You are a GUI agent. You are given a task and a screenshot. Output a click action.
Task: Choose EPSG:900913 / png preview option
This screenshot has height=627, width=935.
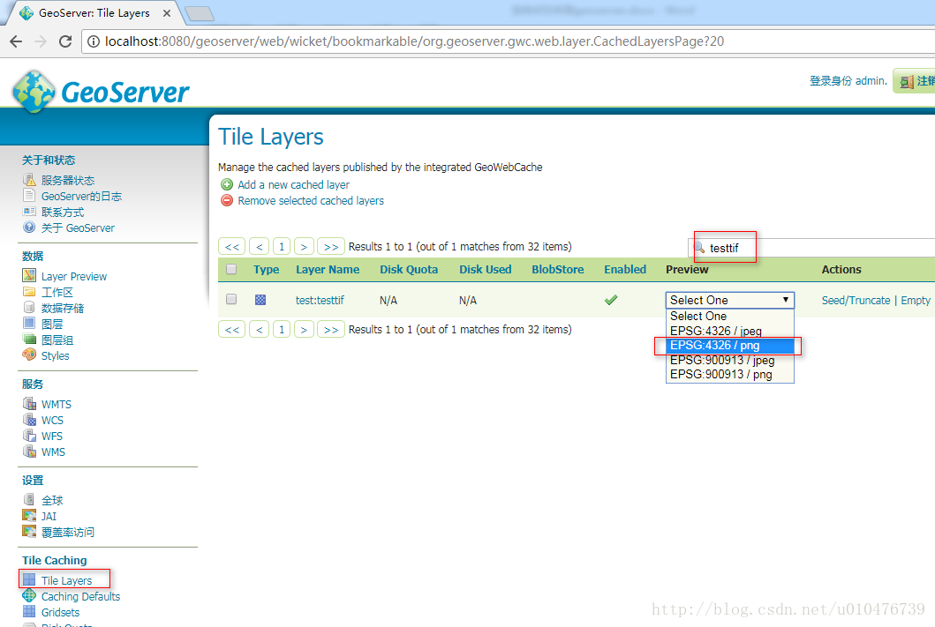point(730,375)
